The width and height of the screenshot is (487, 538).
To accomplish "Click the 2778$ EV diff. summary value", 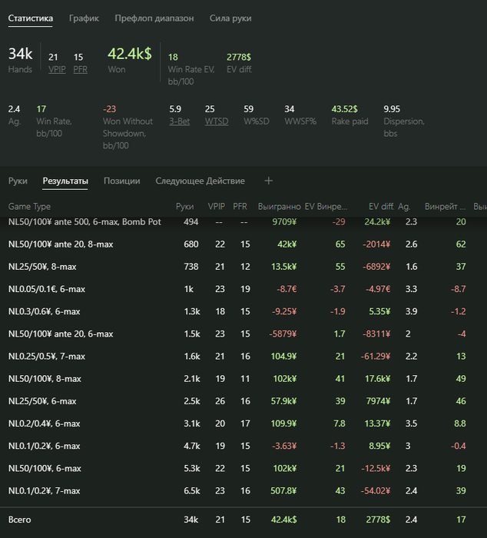I will pos(239,57).
